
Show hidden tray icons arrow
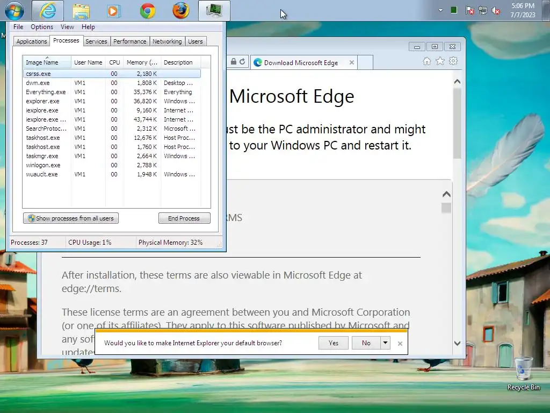click(440, 11)
